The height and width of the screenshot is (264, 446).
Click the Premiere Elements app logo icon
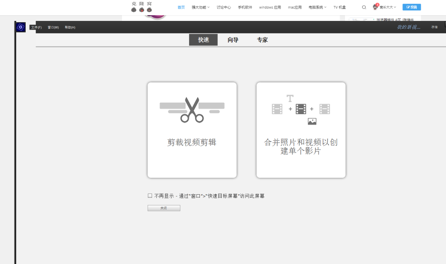click(20, 27)
